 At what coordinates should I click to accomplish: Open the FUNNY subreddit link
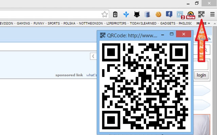[x=39, y=23]
